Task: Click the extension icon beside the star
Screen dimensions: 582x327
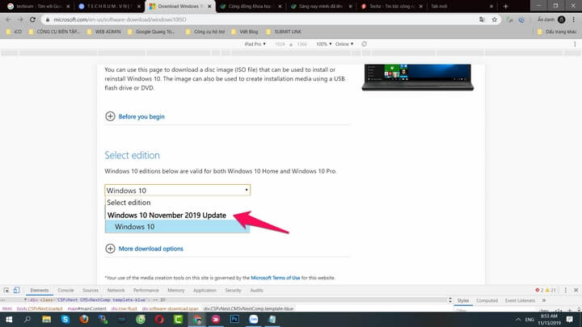Action: point(509,19)
